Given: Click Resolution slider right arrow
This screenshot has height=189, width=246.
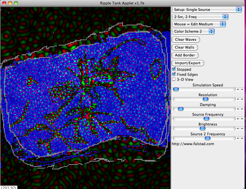Looking at the screenshot, I should [x=242, y=99].
